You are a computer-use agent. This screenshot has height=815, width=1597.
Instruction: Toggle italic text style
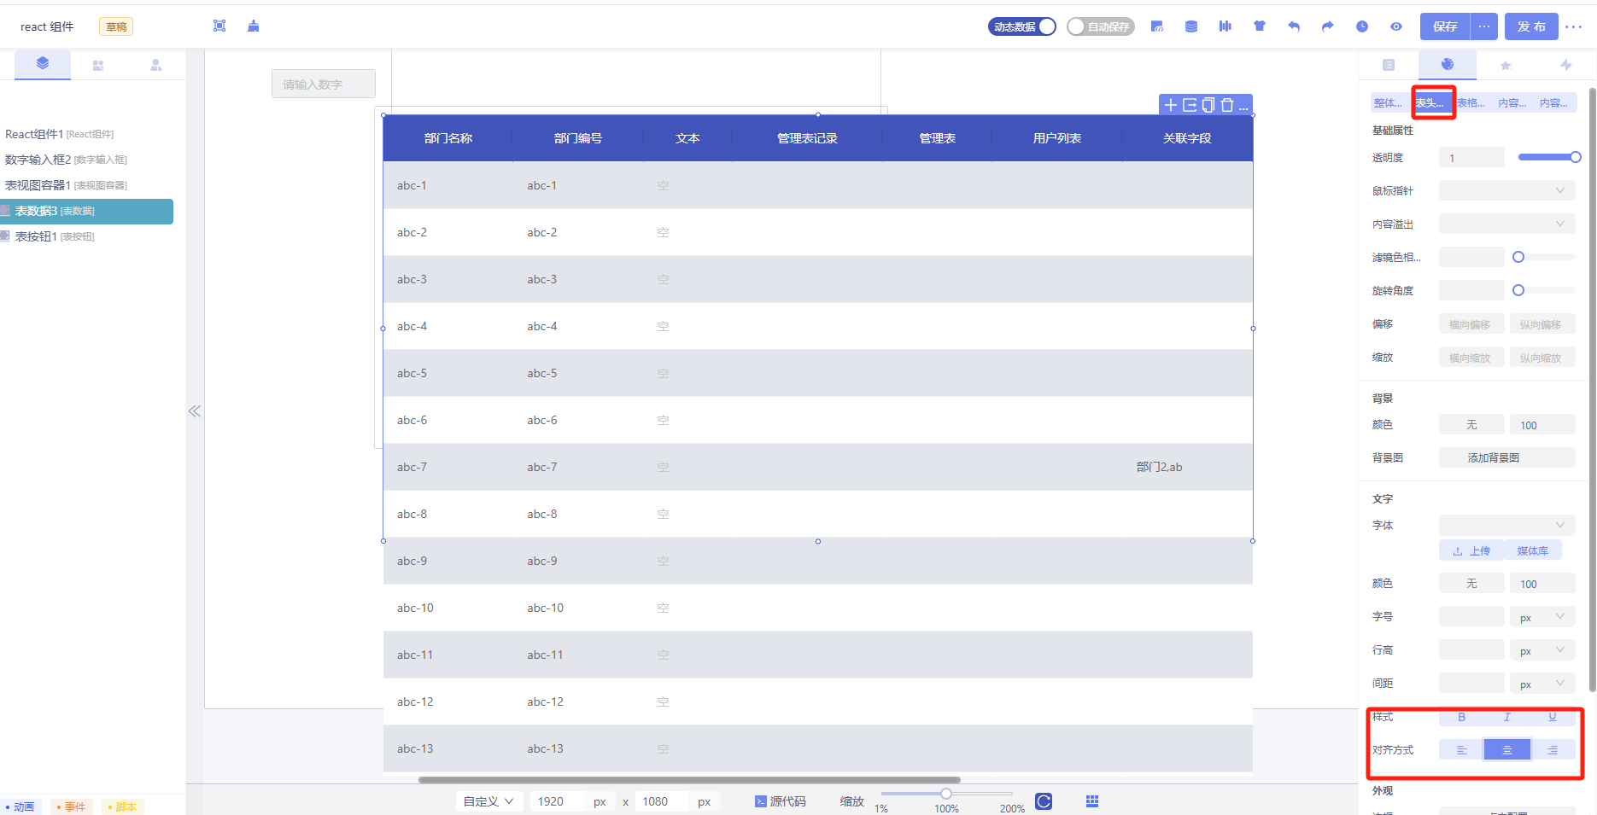tap(1507, 718)
